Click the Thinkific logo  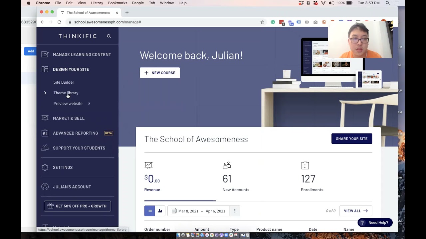[78, 36]
